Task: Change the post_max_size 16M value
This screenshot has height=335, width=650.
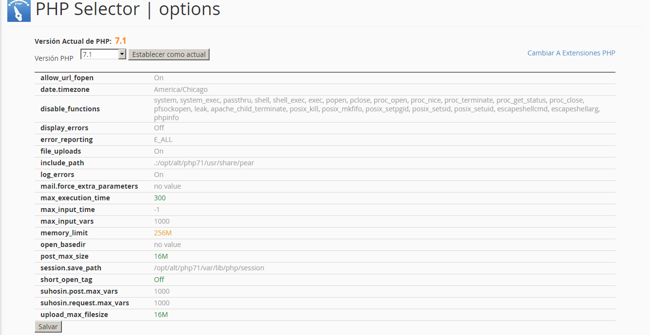Action: [x=161, y=256]
